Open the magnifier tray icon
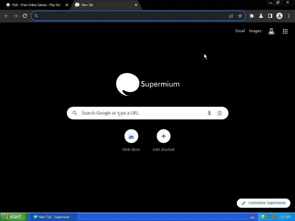The image size is (295, 221). (x=274, y=217)
